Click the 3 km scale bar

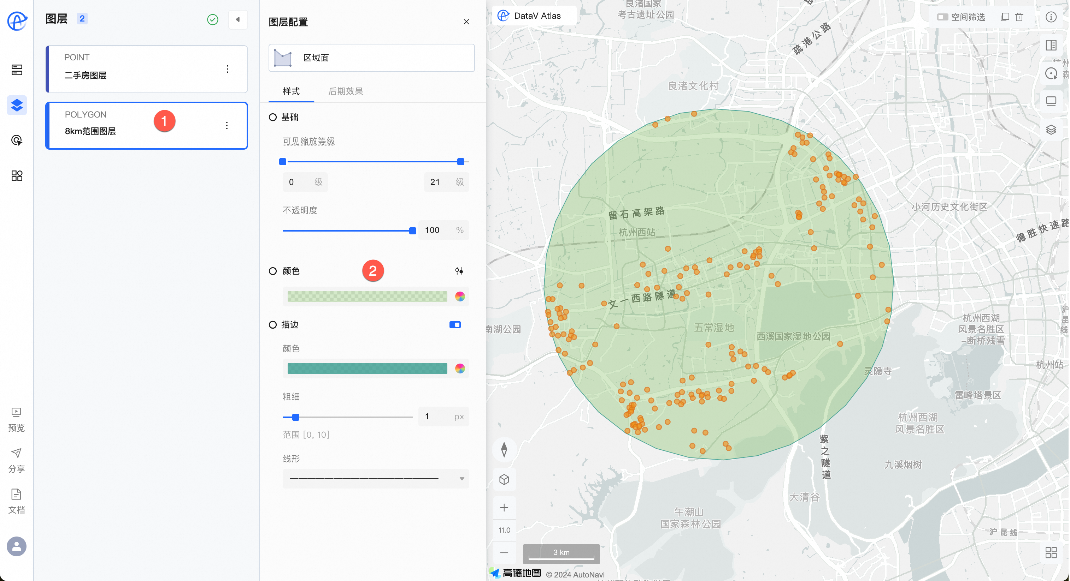pyautogui.click(x=561, y=553)
